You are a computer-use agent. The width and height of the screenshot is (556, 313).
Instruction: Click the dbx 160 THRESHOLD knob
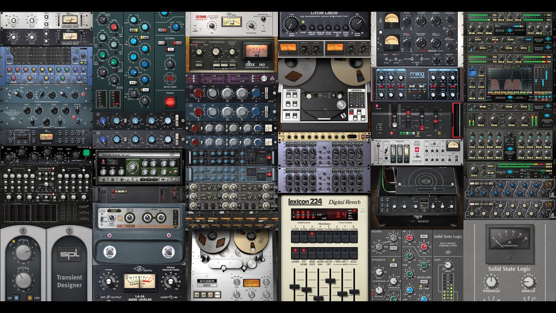[199, 52]
